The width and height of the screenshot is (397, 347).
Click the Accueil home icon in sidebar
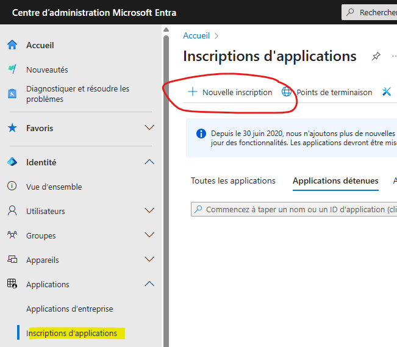12,45
